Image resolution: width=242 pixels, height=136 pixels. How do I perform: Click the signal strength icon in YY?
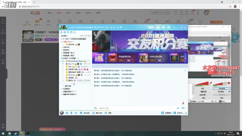coord(186,113)
